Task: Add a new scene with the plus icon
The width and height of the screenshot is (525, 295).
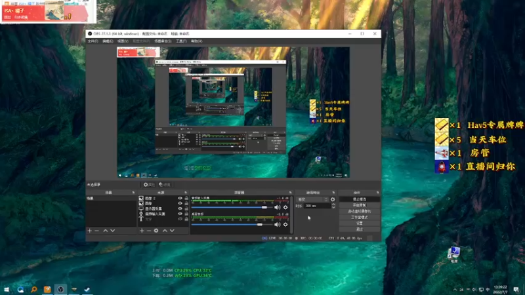Action: 89,231
